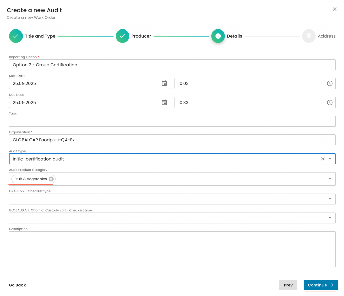Click the Address step location icon
Screen dimensions: 344x296
pyautogui.click(x=309, y=36)
